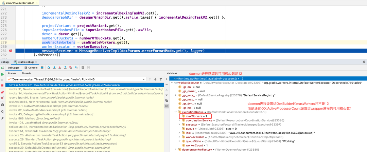Click the Step Into icon
367x152 pixels.
pos(54,68)
